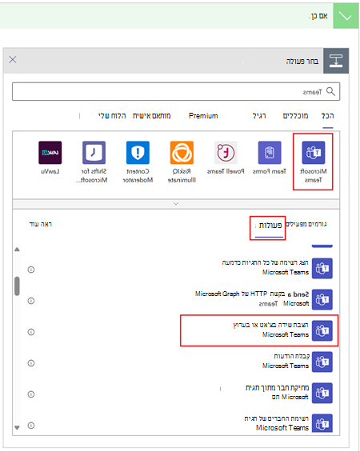The height and width of the screenshot is (452, 360).
Task: Show info for 'הצג רשימה של כל התגיות'
Action: point(31,270)
